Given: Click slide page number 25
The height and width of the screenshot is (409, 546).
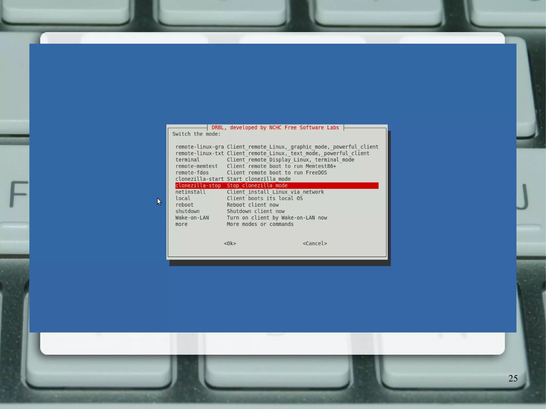Looking at the screenshot, I should click(x=513, y=378).
